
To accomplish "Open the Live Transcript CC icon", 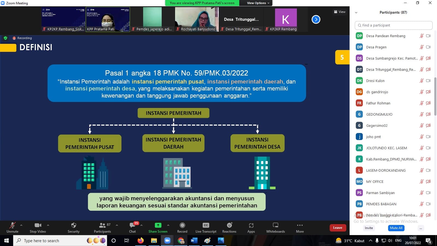I will [206, 225].
